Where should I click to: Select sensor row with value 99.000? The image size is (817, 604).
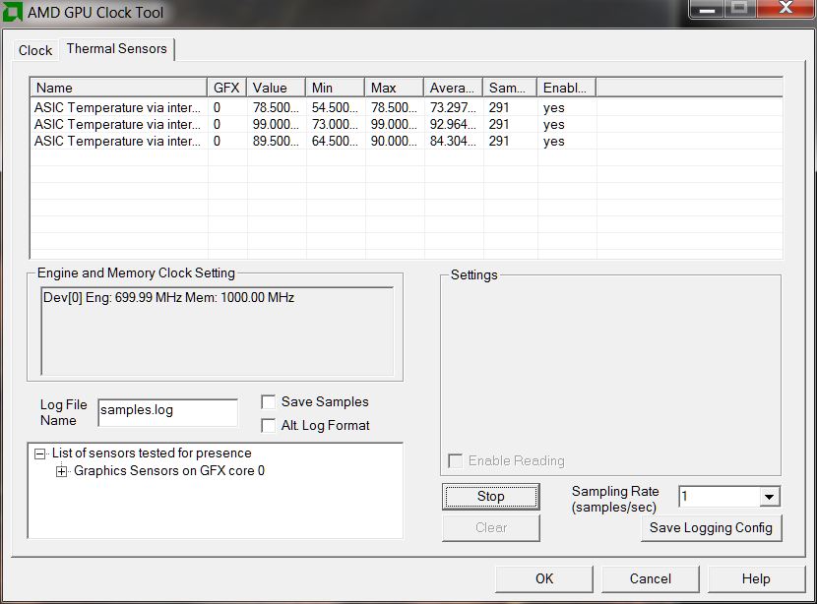pos(407,125)
